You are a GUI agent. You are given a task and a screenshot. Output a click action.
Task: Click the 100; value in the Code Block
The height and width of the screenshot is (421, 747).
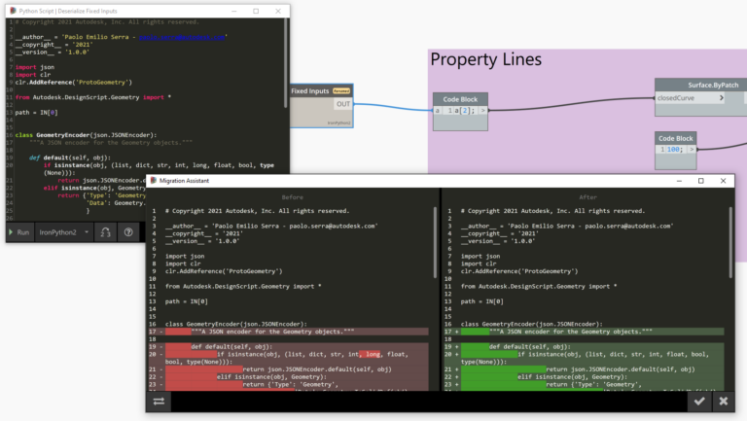point(675,150)
